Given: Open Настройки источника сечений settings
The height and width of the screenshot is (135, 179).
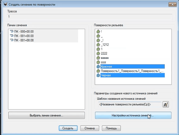Looking at the screenshot, I should (x=133, y=115).
